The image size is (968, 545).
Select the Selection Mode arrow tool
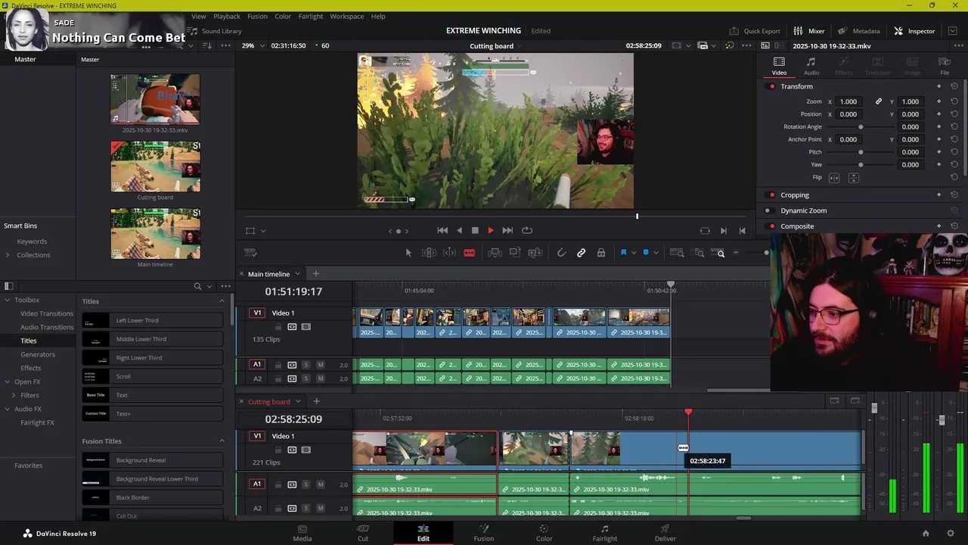pos(408,253)
